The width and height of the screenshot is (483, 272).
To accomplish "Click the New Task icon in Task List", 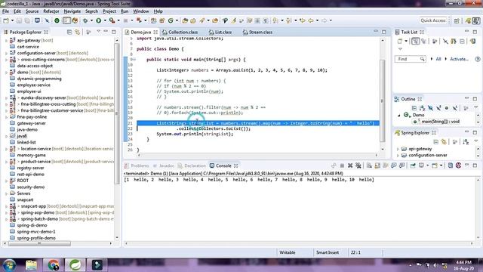I will coord(400,42).
